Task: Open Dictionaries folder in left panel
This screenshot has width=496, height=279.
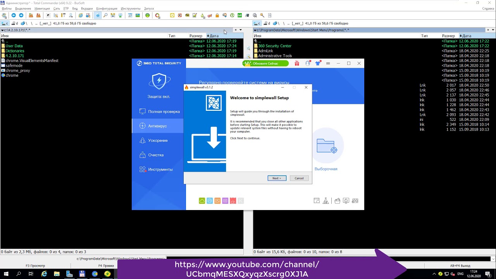Action: pos(15,51)
